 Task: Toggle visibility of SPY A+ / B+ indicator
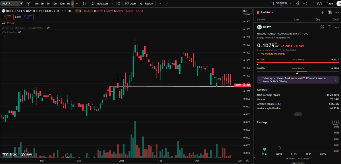(48, 28)
